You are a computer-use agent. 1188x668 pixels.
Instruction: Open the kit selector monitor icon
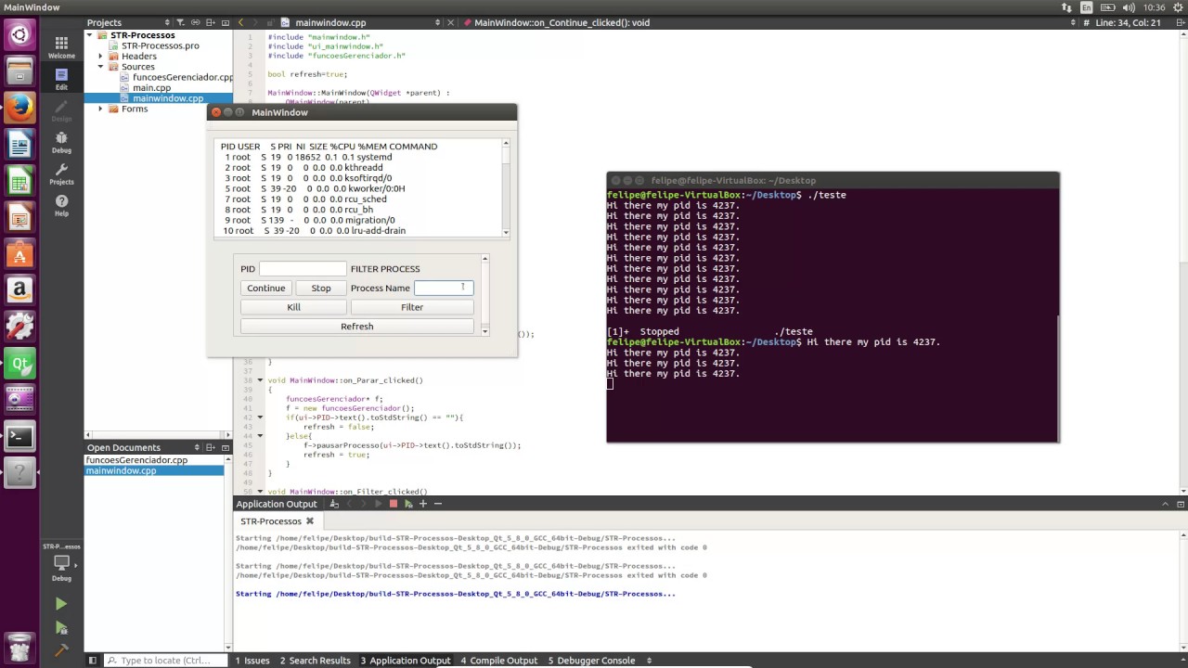61,562
